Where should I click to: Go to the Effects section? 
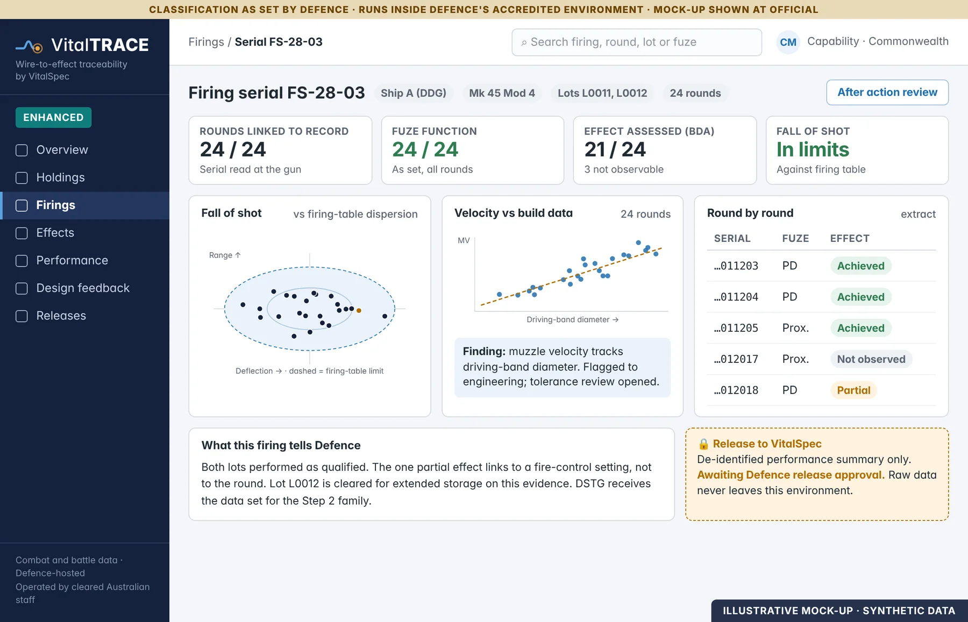pyautogui.click(x=85, y=233)
